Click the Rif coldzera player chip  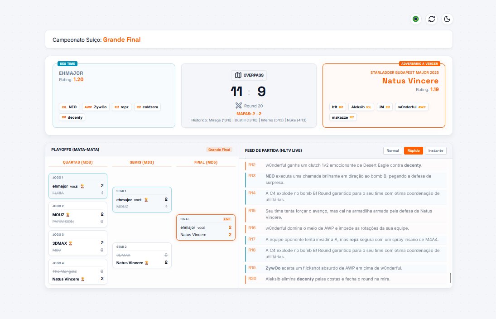(x=147, y=107)
